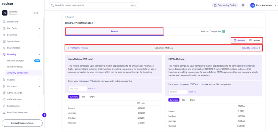This screenshot has height=132, width=278.
Task: Select Chart under Sales Multiple
Action: (x=92, y=97)
